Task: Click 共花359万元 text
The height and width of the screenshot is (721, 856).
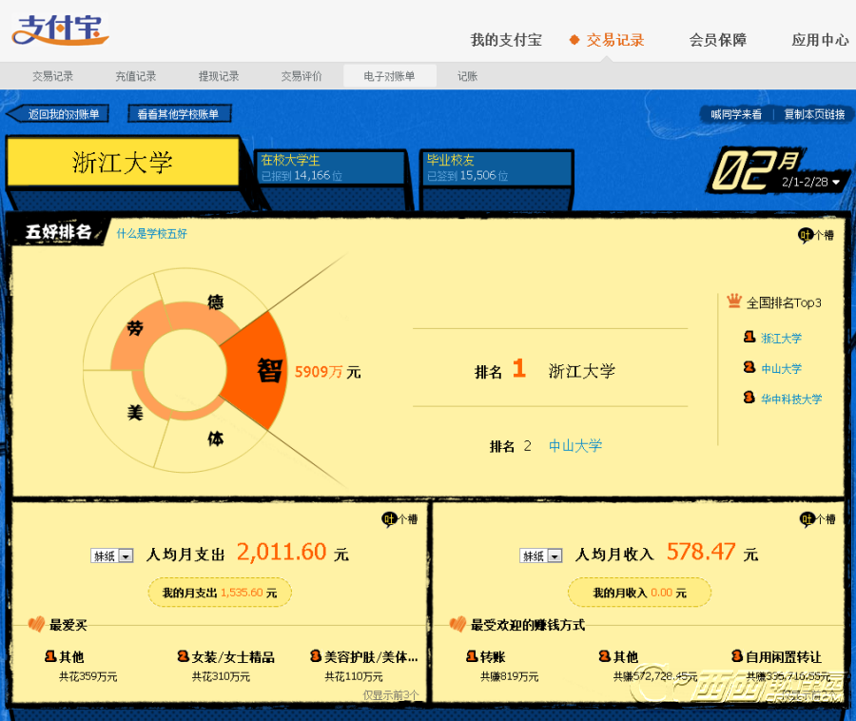Action: pos(88,677)
